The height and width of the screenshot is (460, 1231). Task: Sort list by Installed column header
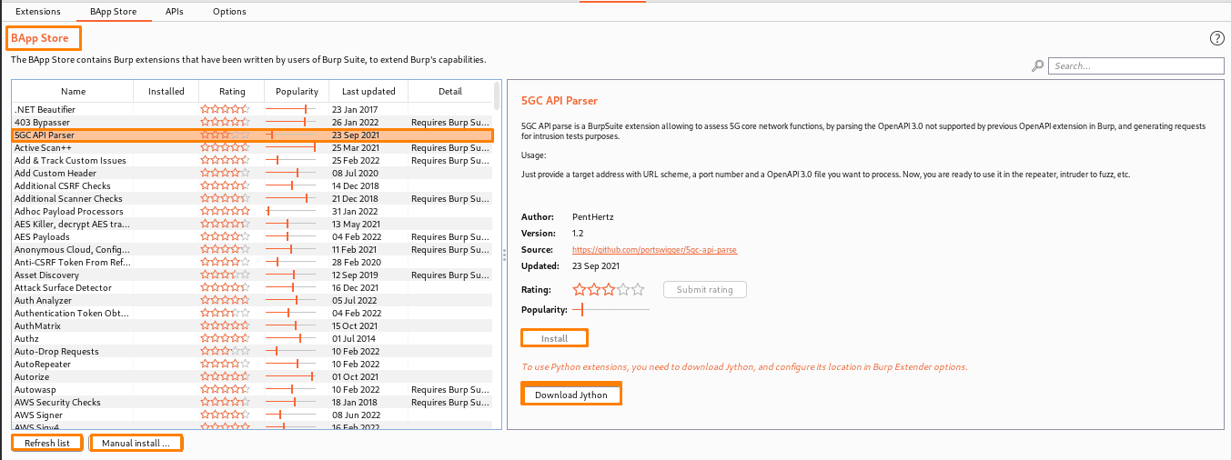[166, 91]
